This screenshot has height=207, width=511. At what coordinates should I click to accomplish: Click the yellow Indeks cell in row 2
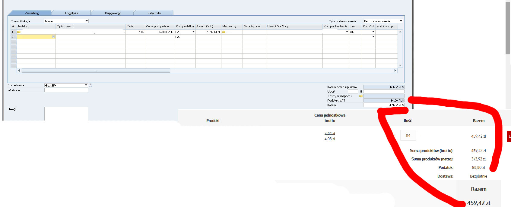tap(36, 37)
